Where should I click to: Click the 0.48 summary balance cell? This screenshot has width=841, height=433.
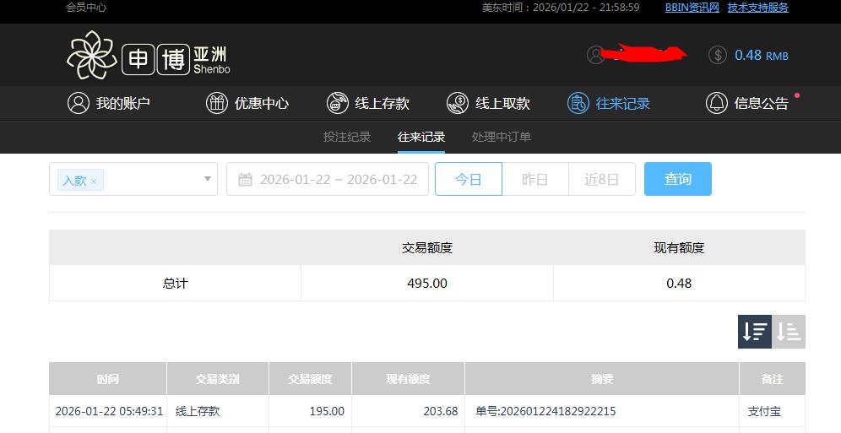pos(679,283)
